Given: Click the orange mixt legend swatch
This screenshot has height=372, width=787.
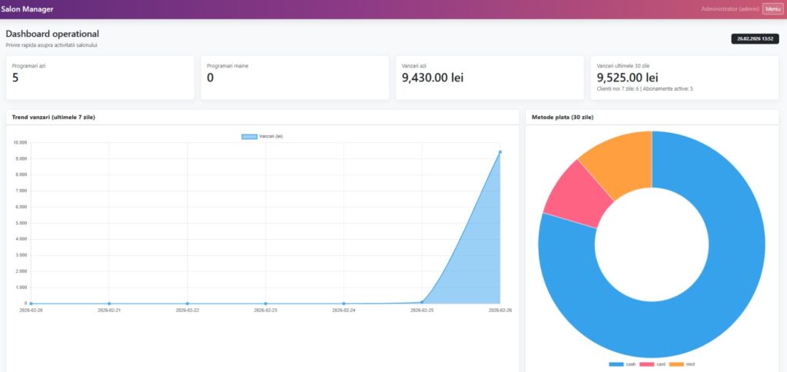Looking at the screenshot, I should (x=676, y=364).
